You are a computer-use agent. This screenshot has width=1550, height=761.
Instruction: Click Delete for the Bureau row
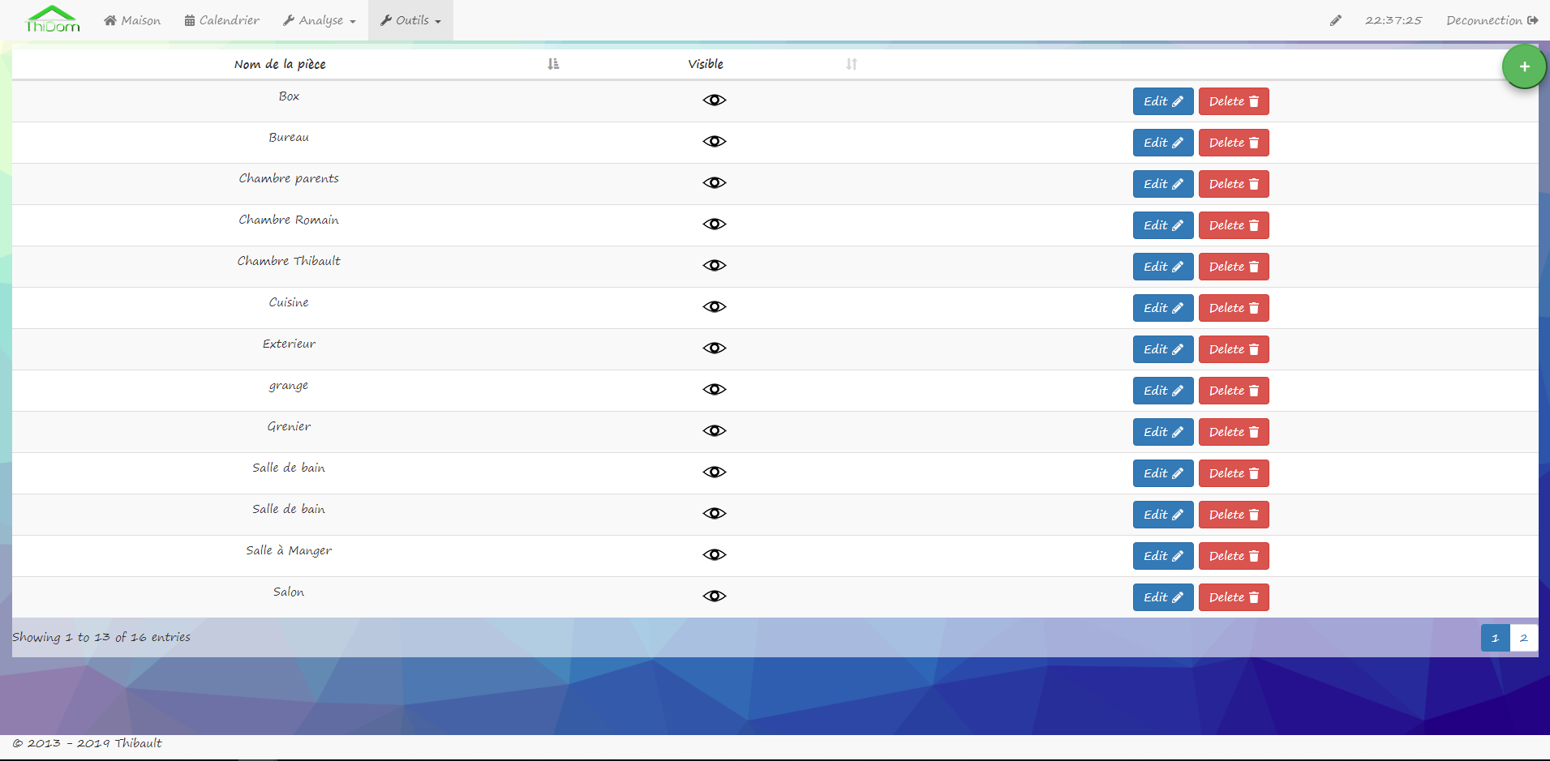coord(1234,143)
